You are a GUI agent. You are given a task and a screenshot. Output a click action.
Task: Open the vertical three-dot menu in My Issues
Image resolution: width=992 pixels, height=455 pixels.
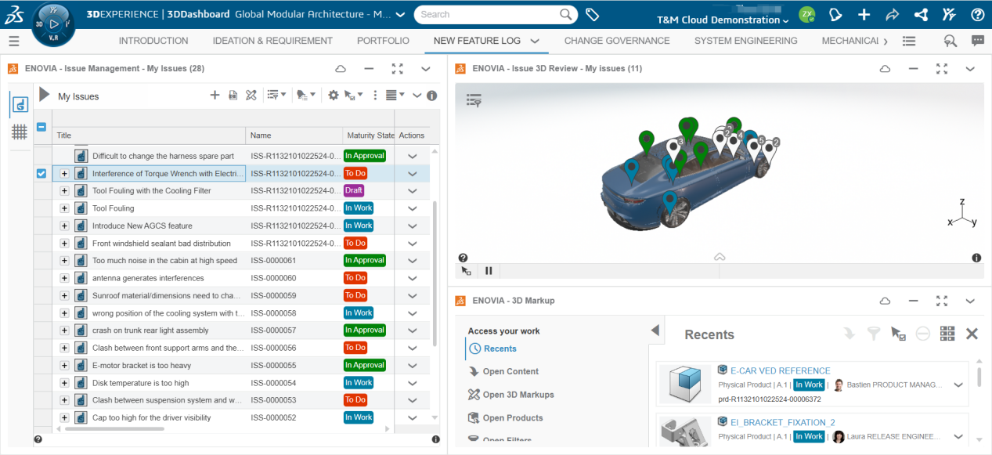click(375, 95)
